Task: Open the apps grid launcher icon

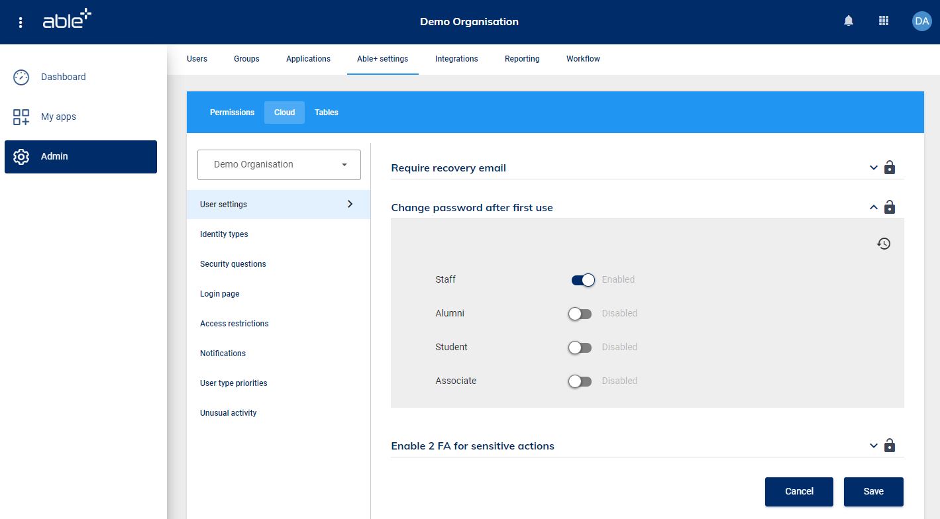Action: tap(883, 21)
